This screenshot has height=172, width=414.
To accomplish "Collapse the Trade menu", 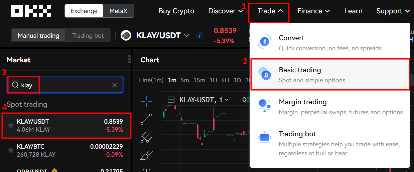I will point(270,11).
